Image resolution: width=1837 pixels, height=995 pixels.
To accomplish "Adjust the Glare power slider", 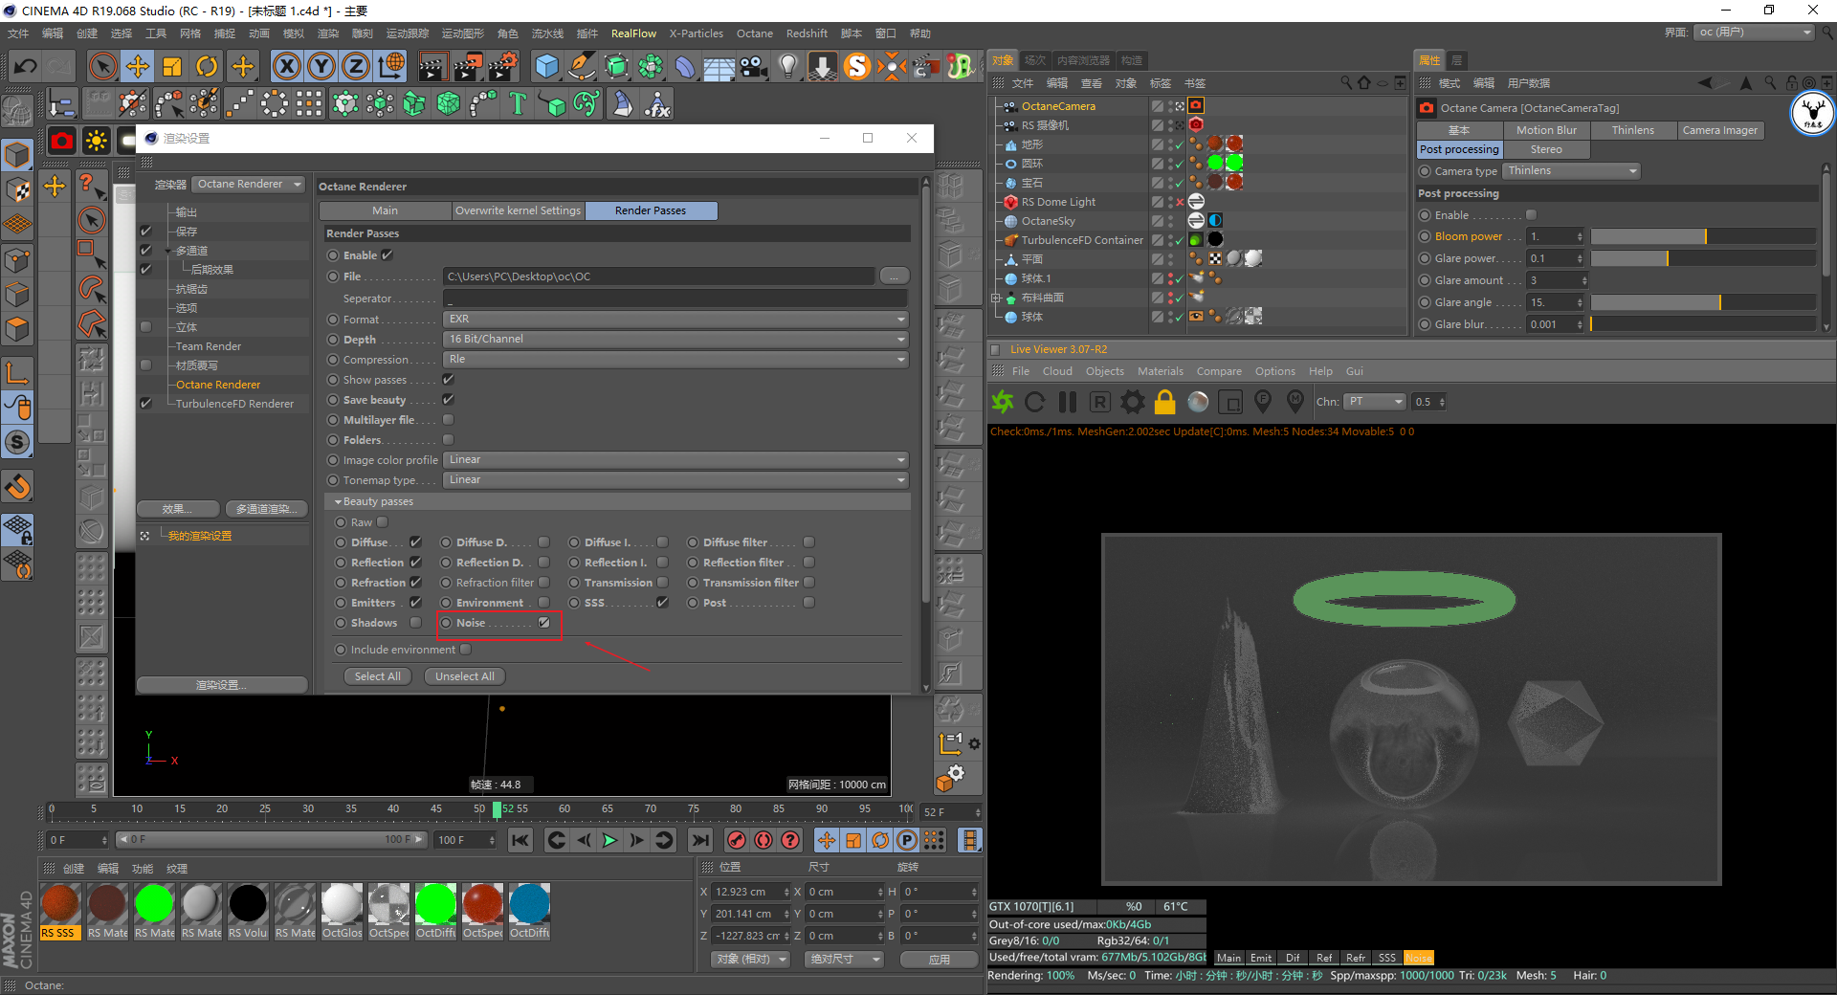I will tap(1703, 258).
